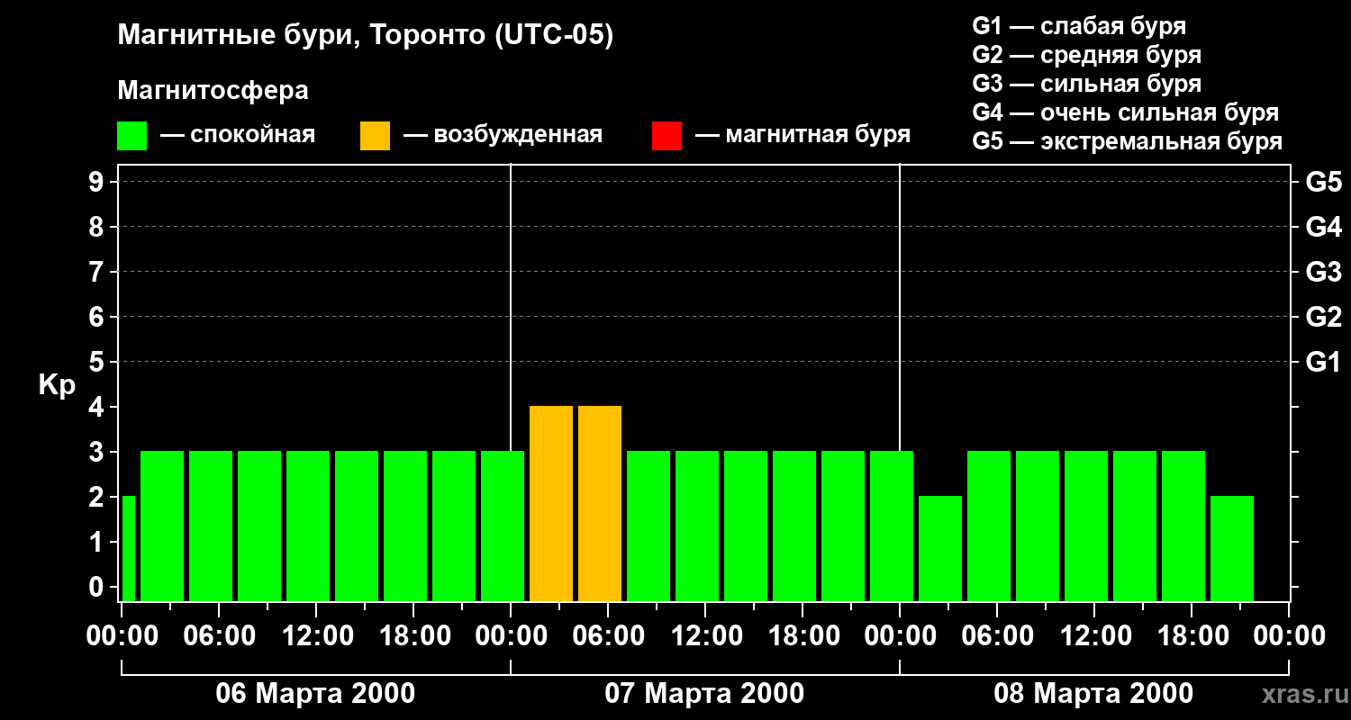
Task: Click the Kp axis value '4'
Action: coord(98,407)
